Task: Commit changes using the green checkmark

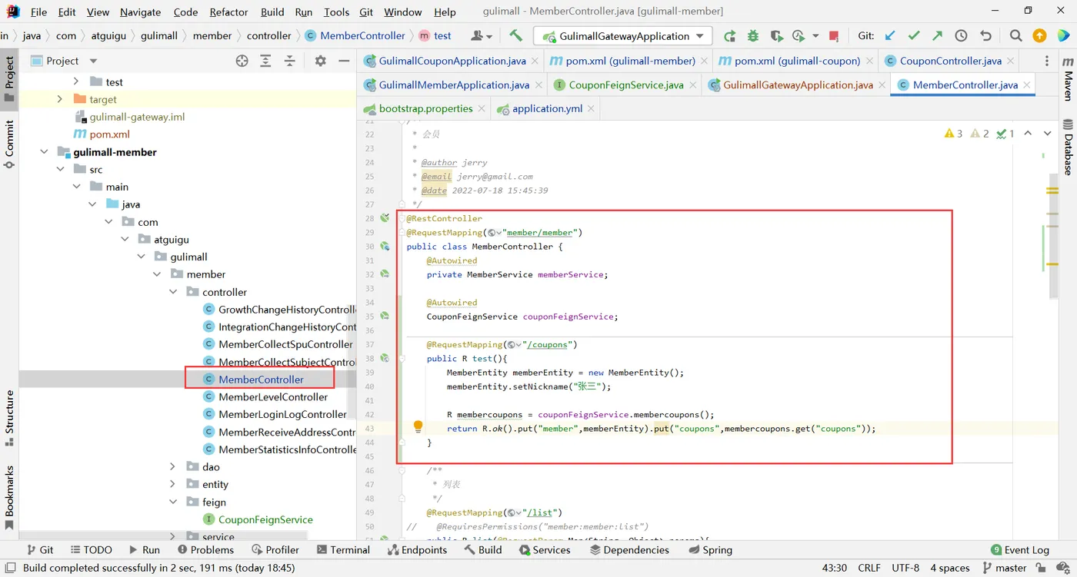Action: point(913,35)
